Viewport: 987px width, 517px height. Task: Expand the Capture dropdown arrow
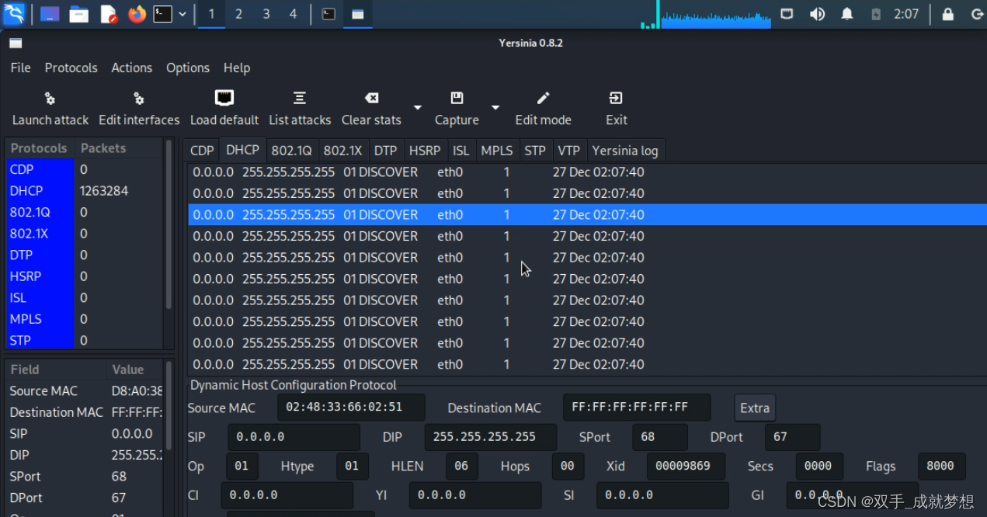(495, 107)
